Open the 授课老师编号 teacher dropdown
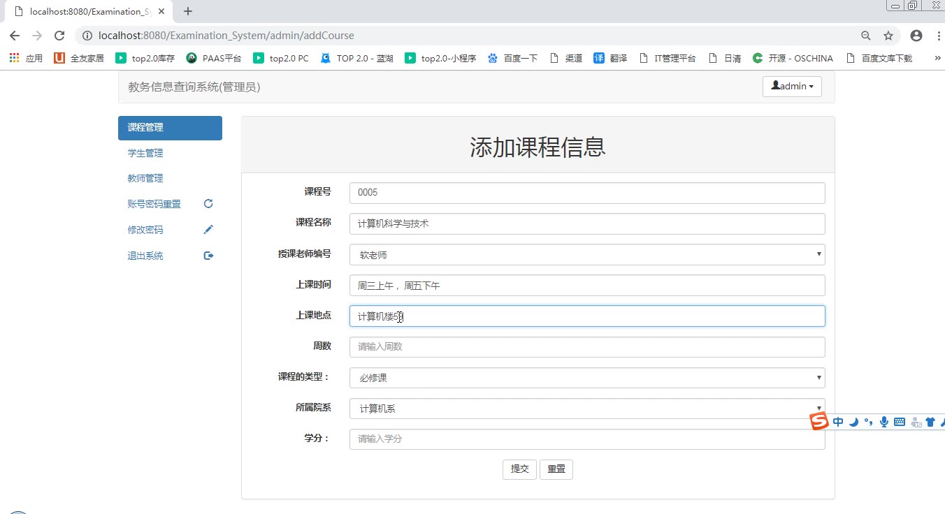945x514 pixels. 586,255
